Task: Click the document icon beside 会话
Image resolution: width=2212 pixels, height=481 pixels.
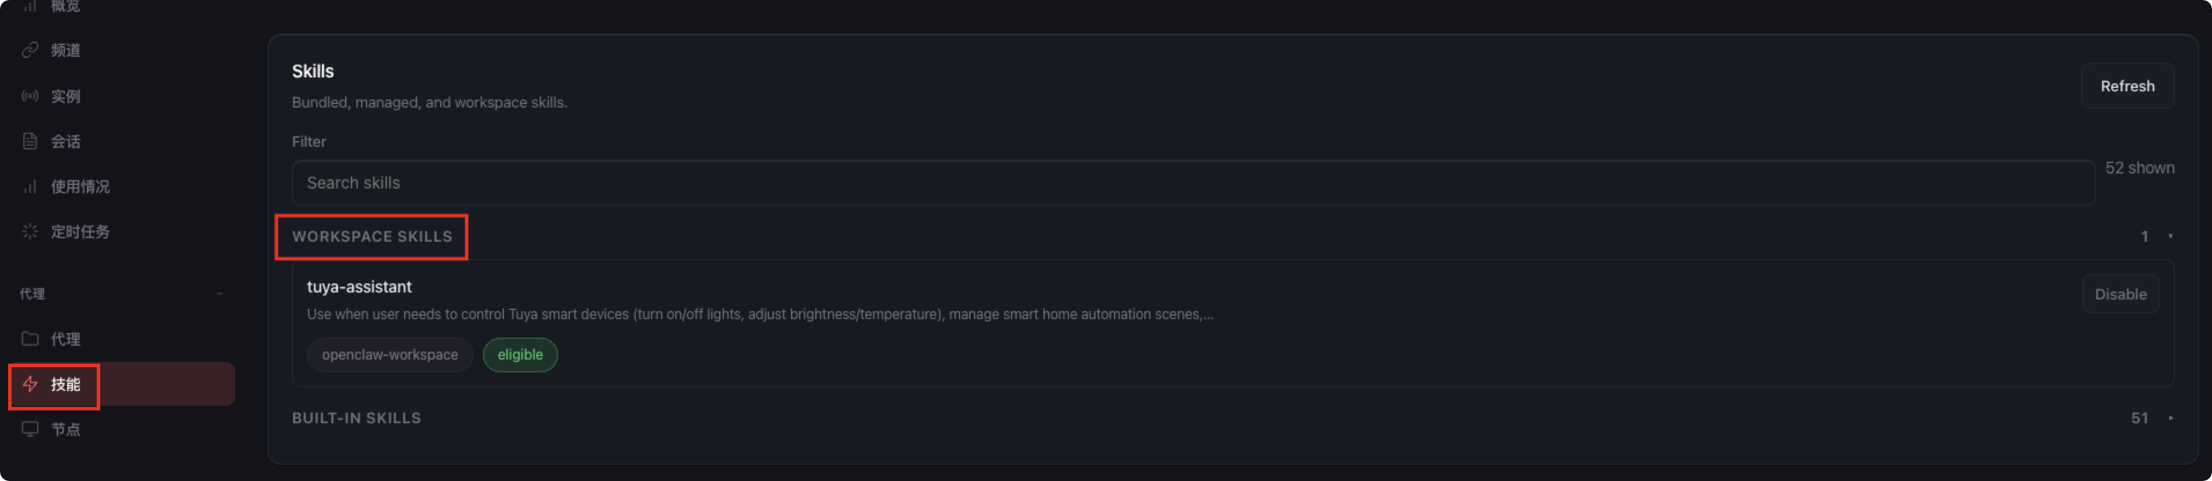Action: coord(30,142)
